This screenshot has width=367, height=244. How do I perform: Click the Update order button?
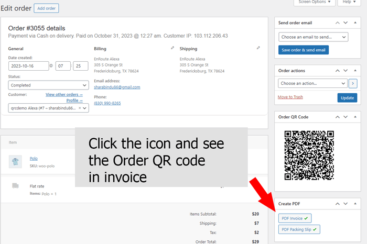tap(347, 98)
